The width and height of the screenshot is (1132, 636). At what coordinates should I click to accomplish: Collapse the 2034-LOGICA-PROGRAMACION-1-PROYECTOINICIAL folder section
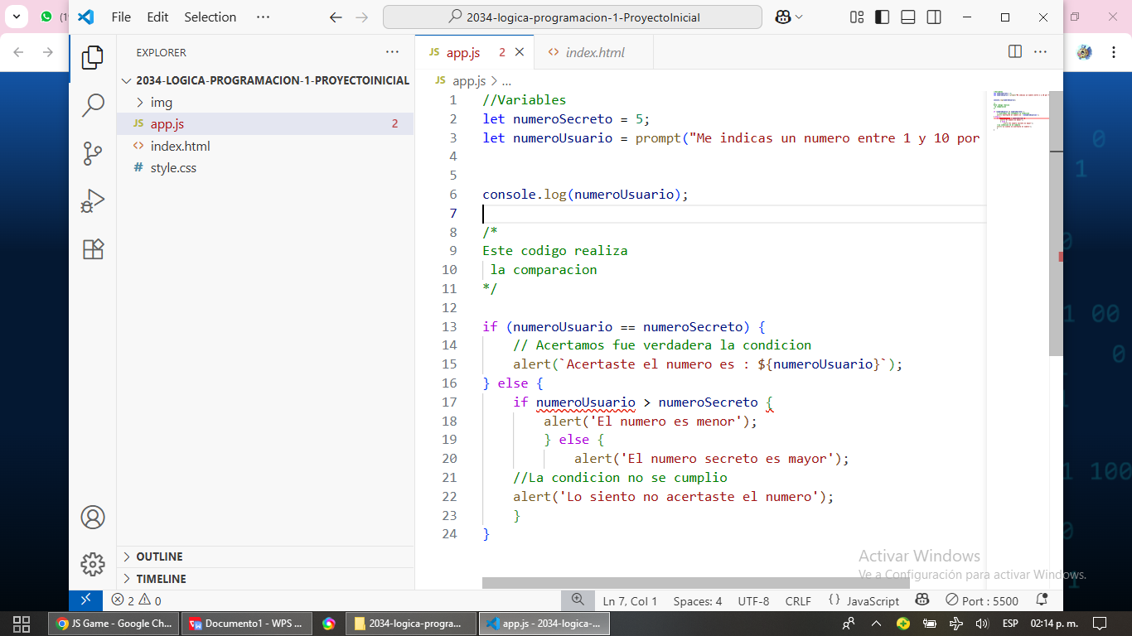pyautogui.click(x=265, y=80)
